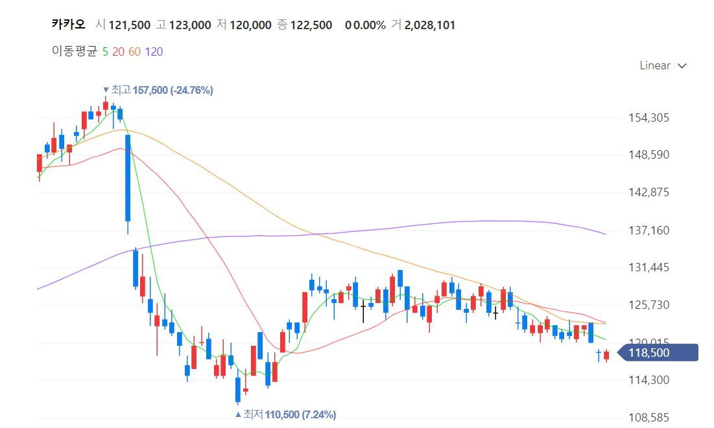
Task: Click the opening price 121,500
Action: coord(129,25)
